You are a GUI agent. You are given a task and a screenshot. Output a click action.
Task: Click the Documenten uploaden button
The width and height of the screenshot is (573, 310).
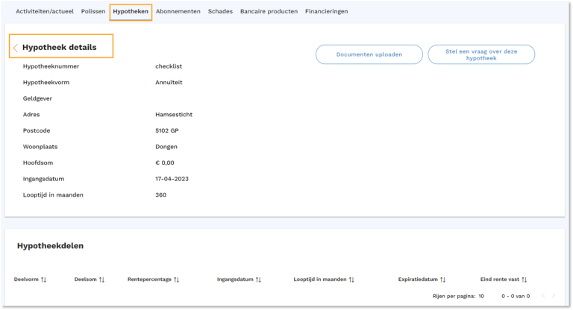(x=369, y=54)
